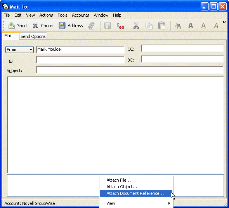Click the copy toolbar icon
This screenshot has width=229, height=208.
coord(149,26)
